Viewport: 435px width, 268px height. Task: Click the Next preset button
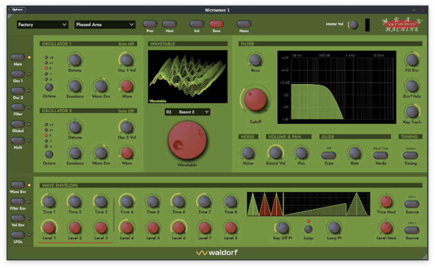point(170,24)
